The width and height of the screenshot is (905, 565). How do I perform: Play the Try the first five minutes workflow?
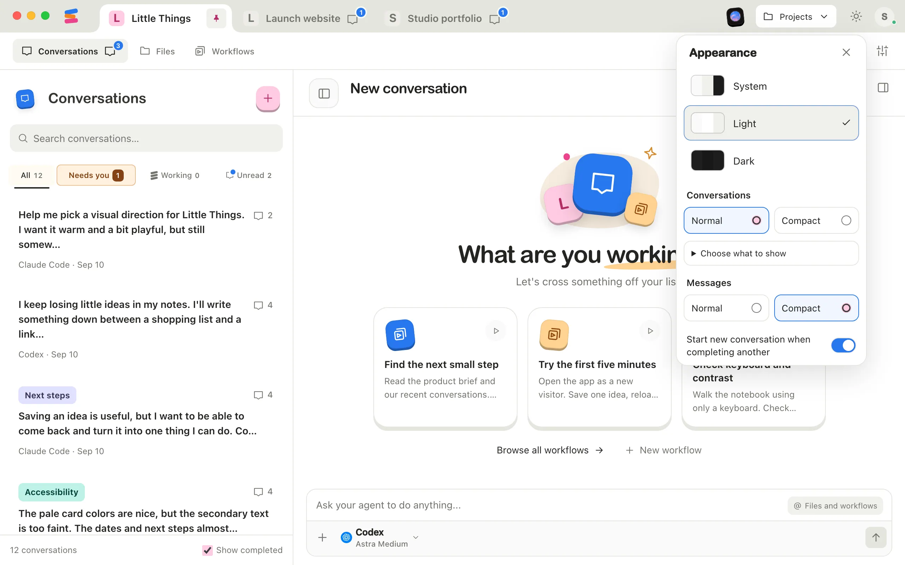[x=650, y=331]
